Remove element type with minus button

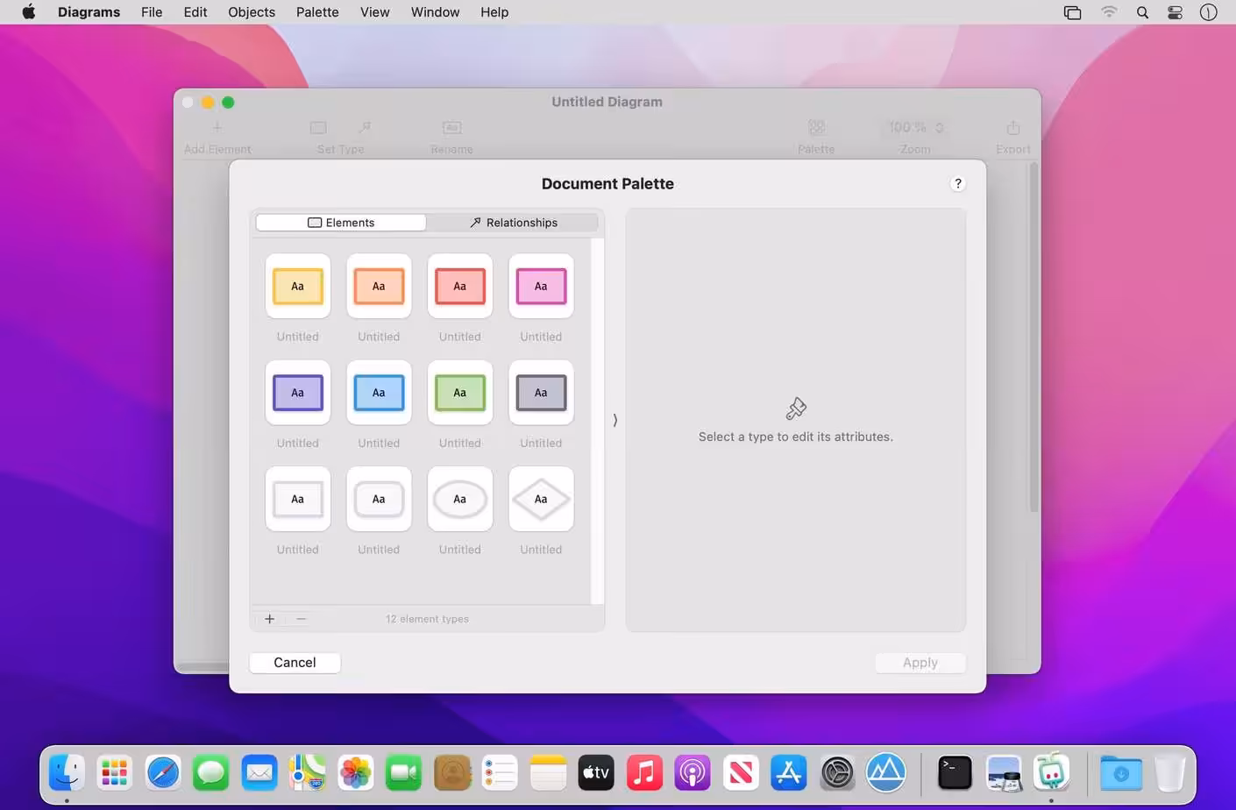[302, 619]
